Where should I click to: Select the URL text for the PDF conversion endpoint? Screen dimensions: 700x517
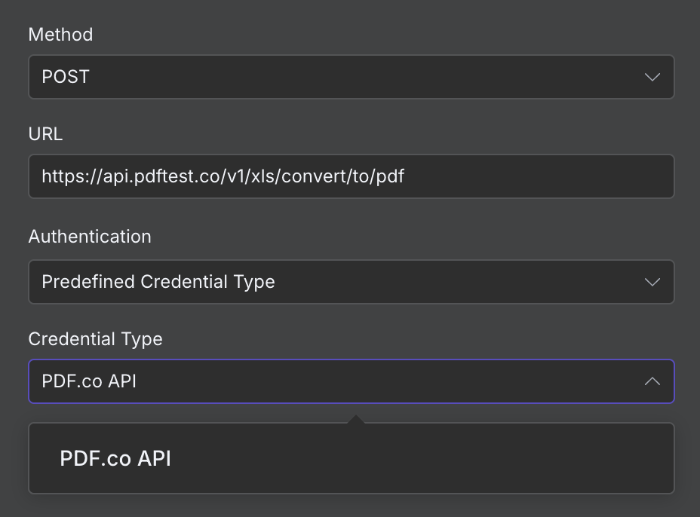point(223,176)
